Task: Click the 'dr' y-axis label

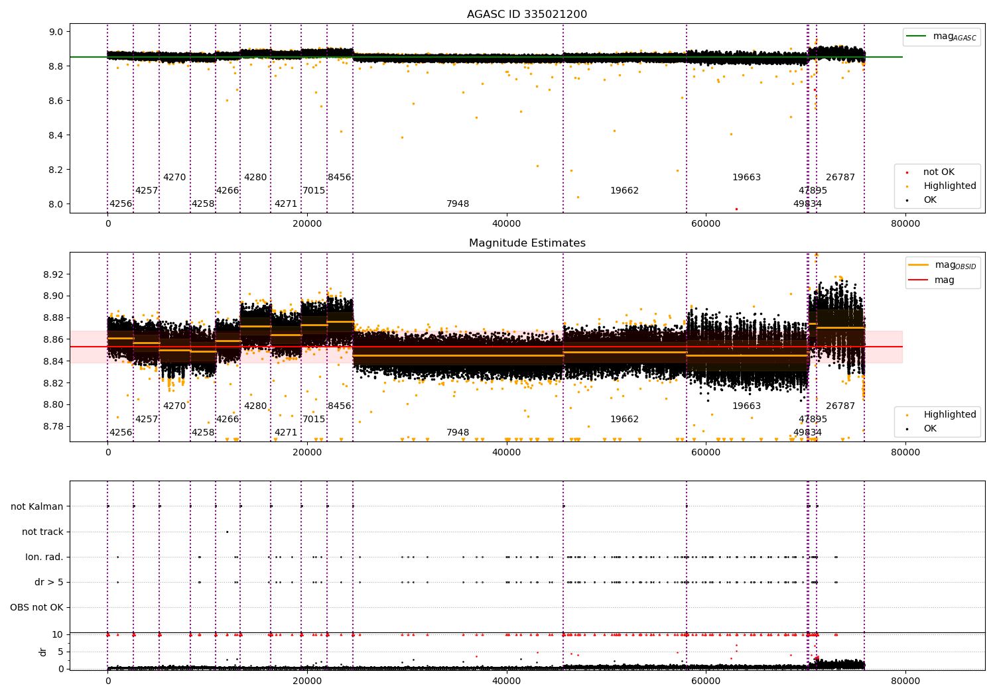Action: coord(43,652)
